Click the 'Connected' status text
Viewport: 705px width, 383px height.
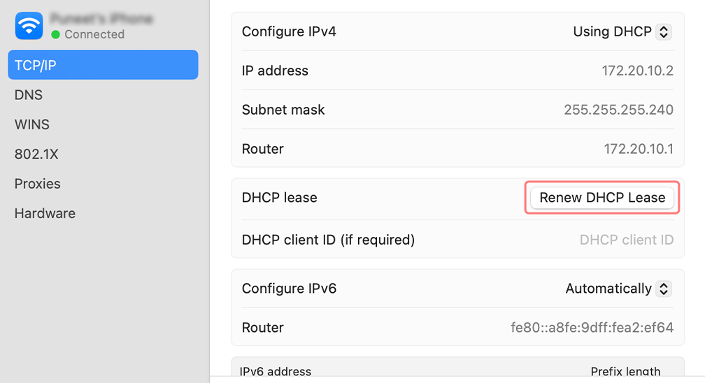coord(94,34)
